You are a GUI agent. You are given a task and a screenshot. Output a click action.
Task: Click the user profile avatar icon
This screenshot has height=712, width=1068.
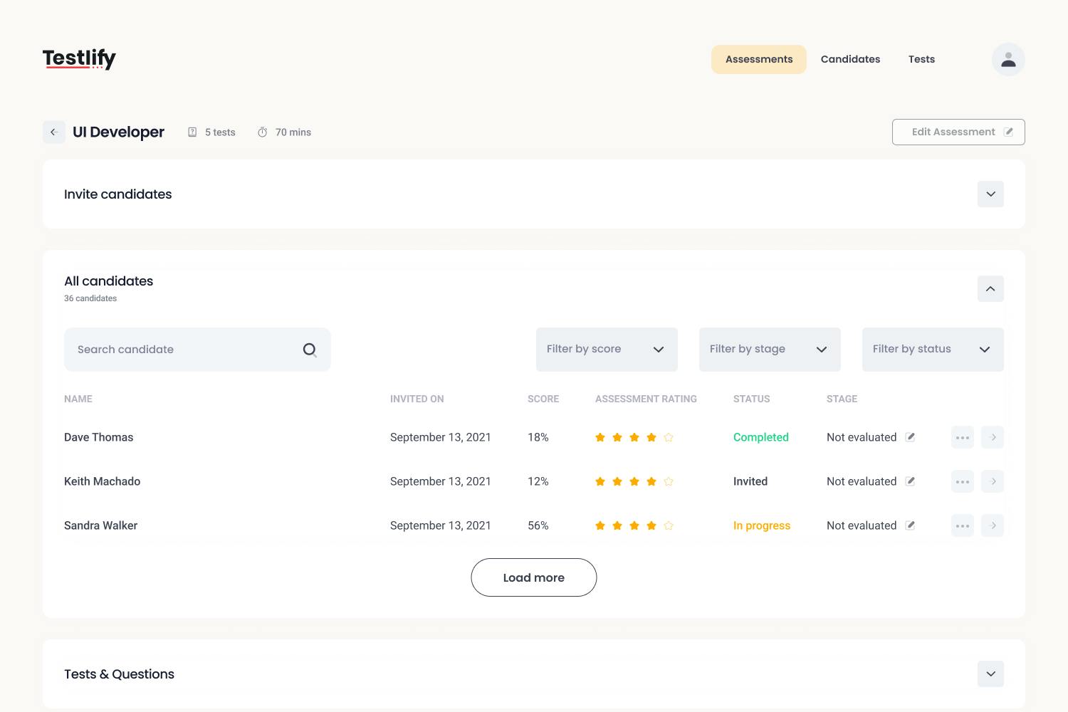point(1008,59)
